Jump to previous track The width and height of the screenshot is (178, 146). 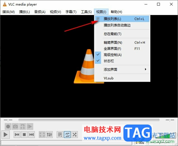tap(17, 135)
